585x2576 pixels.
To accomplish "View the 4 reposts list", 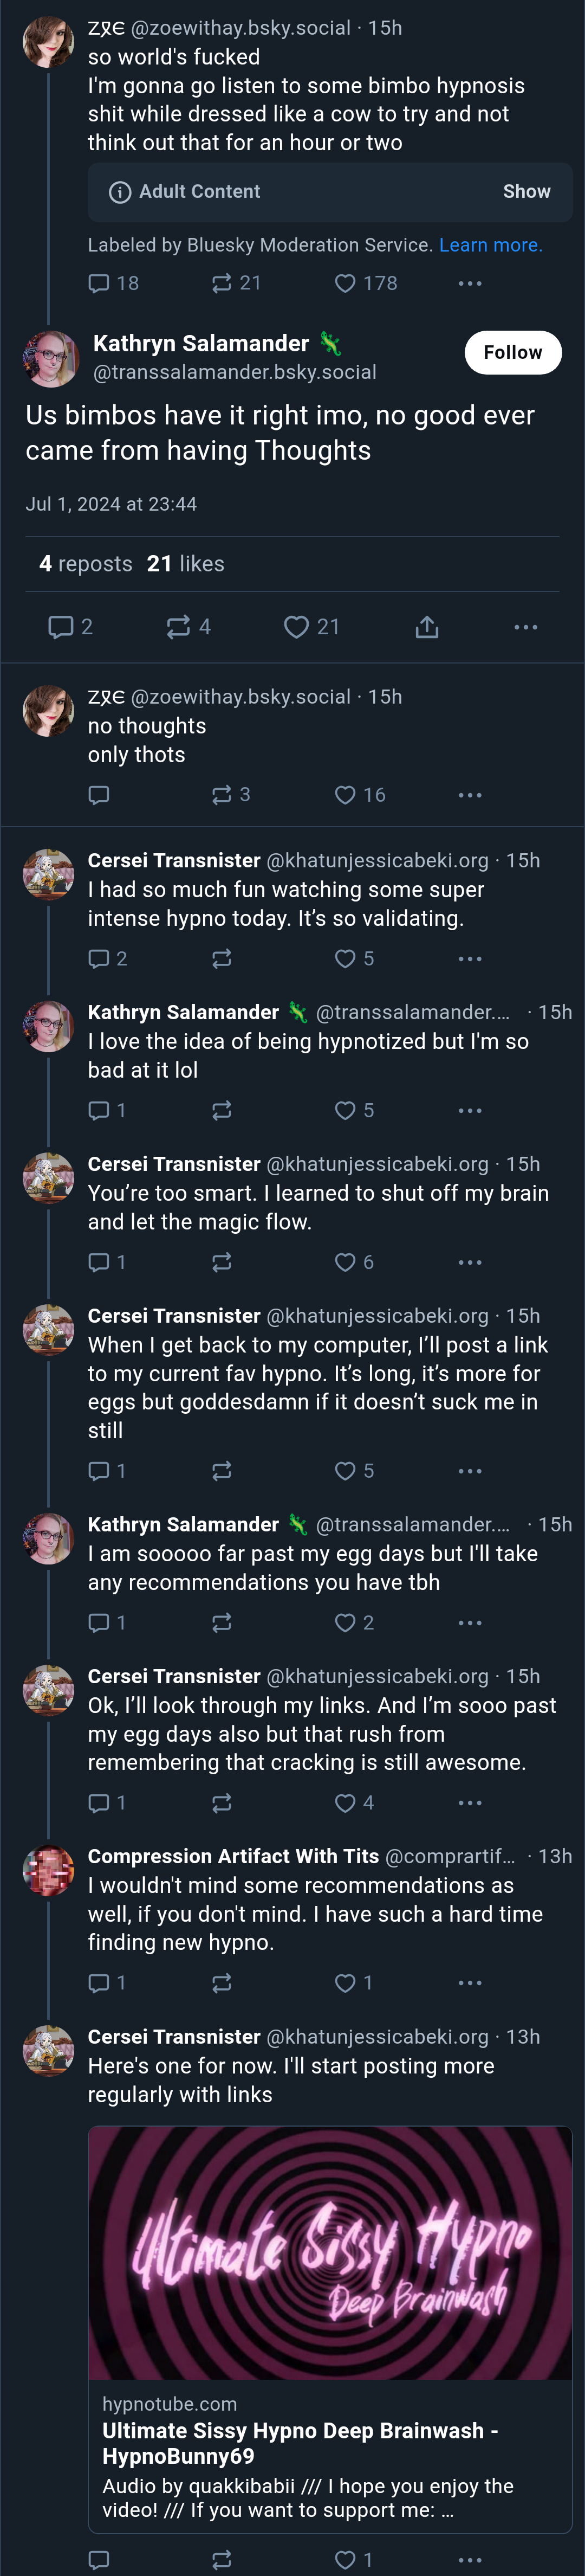I will tap(86, 564).
